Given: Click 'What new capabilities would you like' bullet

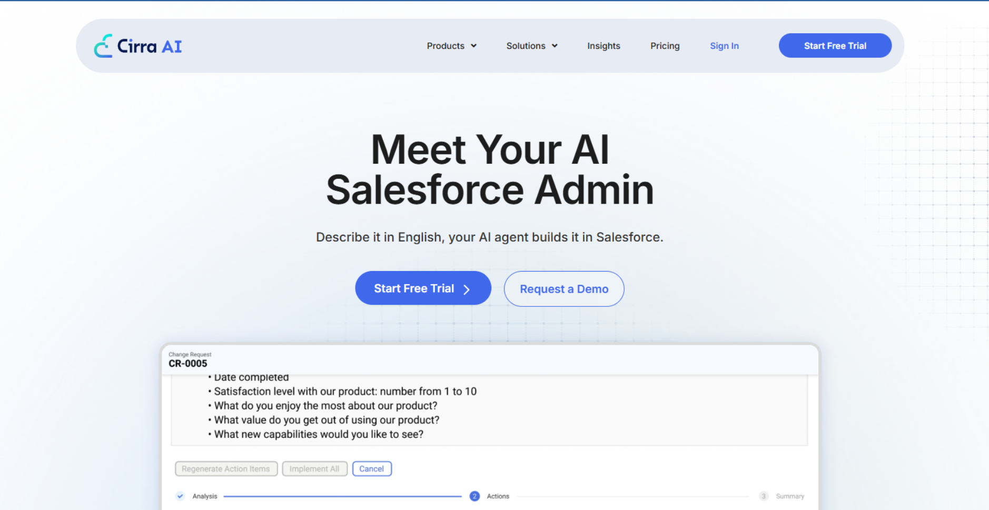Looking at the screenshot, I should click(x=316, y=434).
